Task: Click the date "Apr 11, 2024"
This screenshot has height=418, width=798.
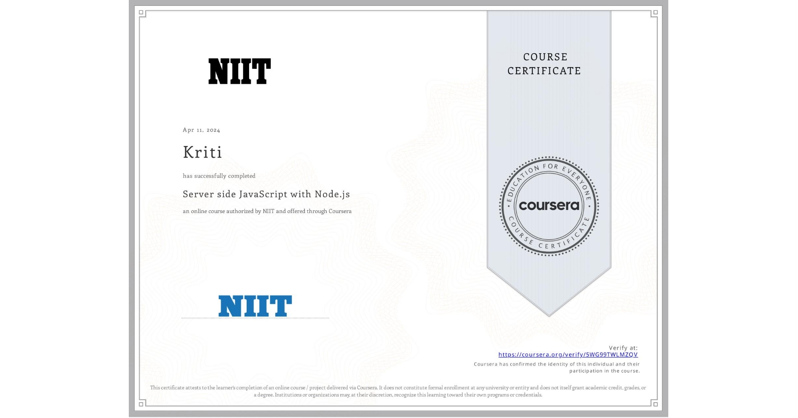Action: click(x=201, y=130)
